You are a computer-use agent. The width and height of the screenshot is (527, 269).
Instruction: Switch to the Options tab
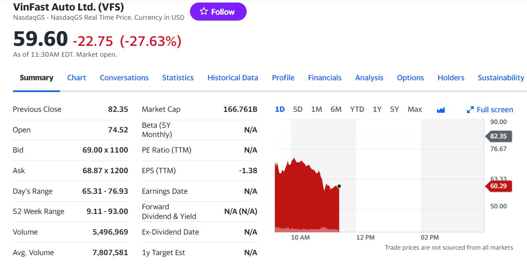(410, 78)
